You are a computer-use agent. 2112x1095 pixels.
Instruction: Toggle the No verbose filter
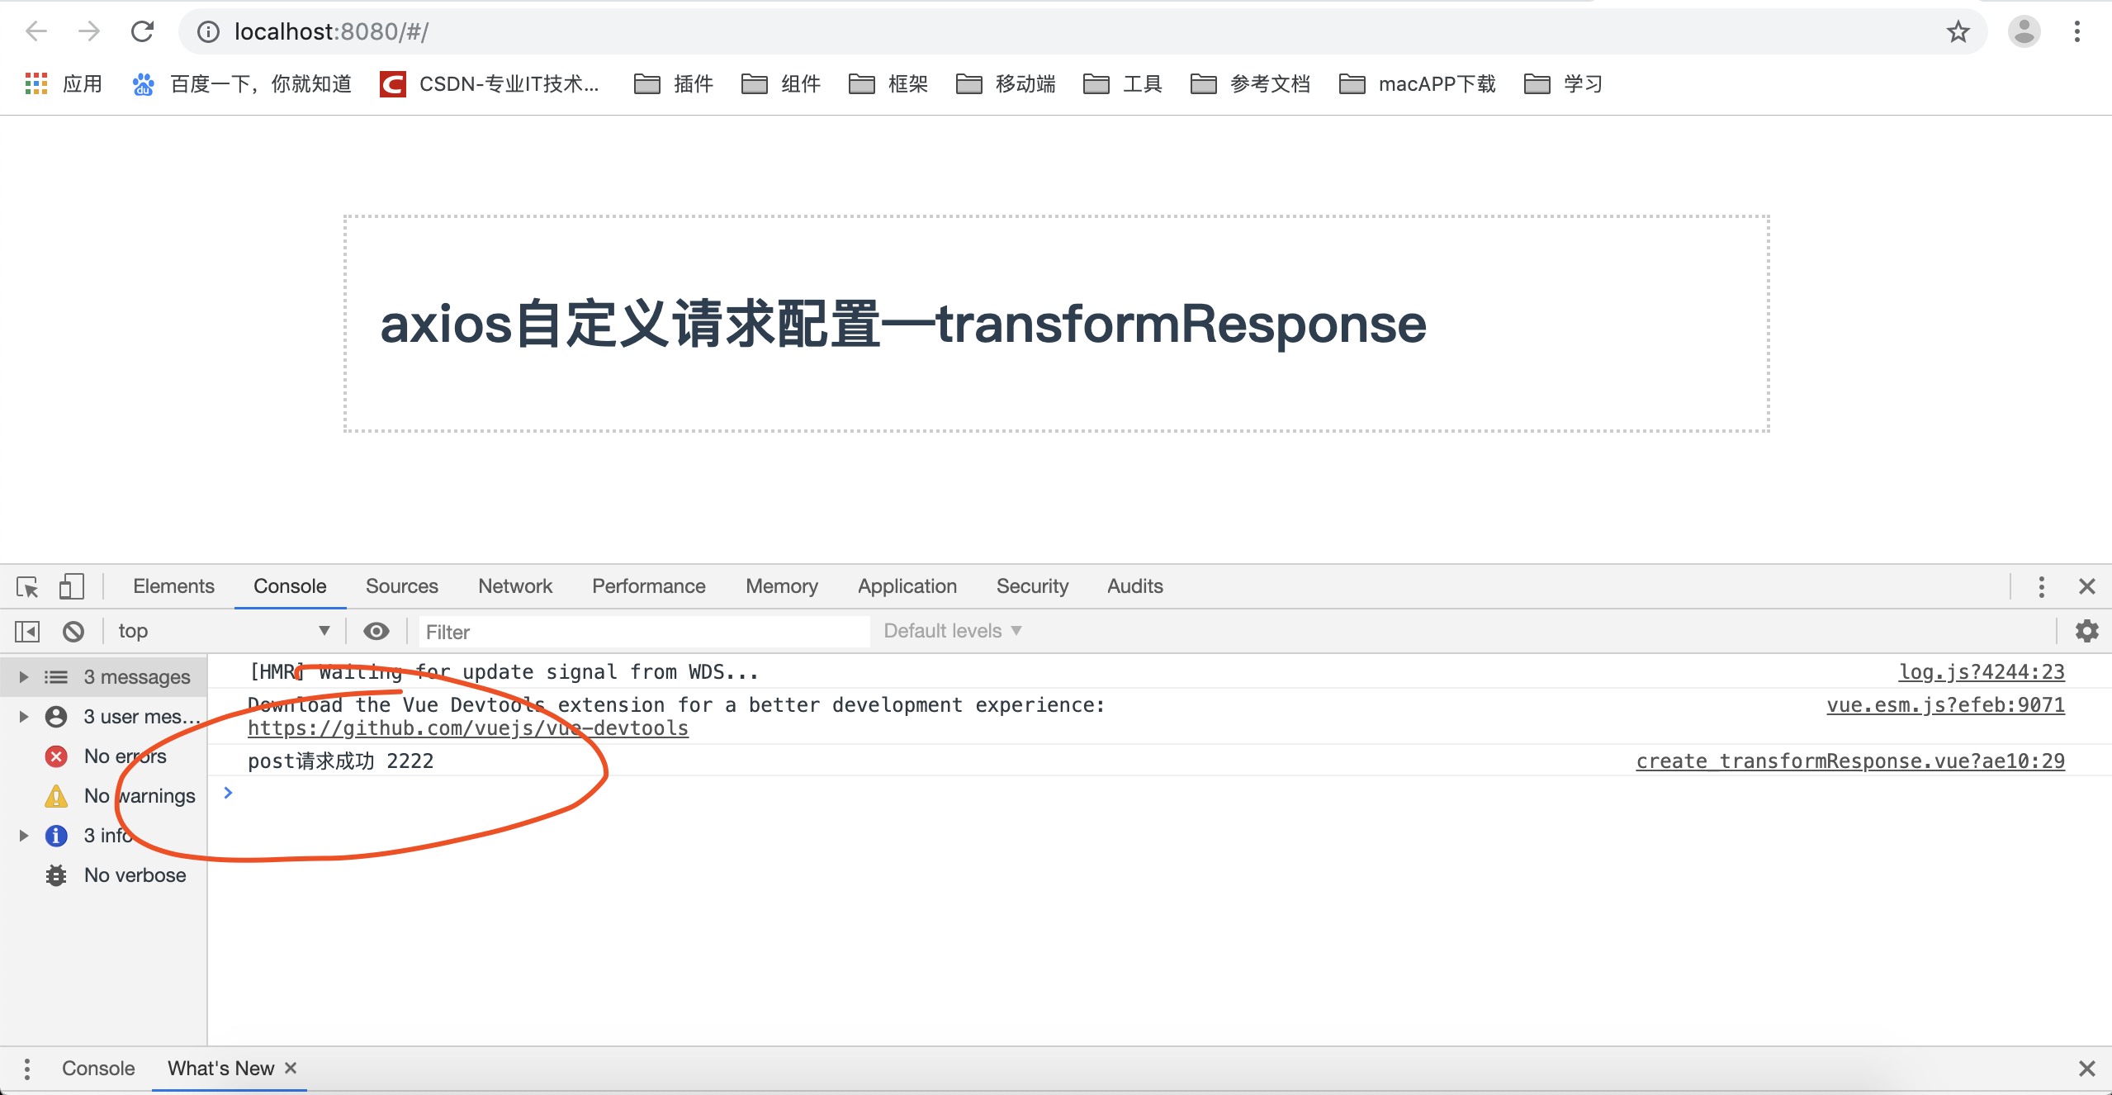[135, 875]
